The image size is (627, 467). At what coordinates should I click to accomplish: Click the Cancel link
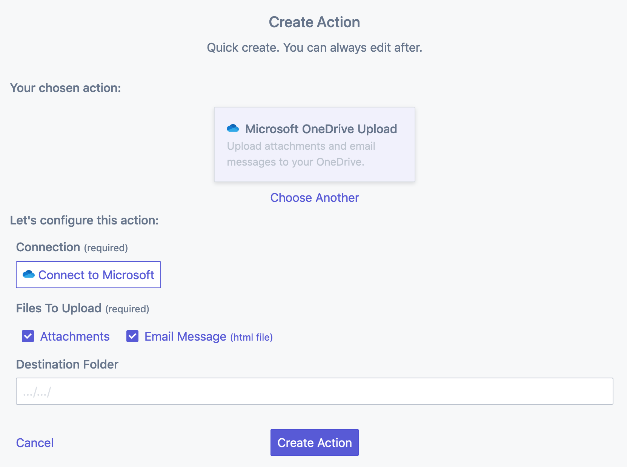coord(35,442)
